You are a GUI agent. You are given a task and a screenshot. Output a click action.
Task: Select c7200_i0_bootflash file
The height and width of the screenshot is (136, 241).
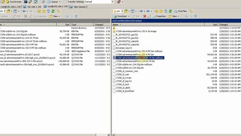[125, 91]
